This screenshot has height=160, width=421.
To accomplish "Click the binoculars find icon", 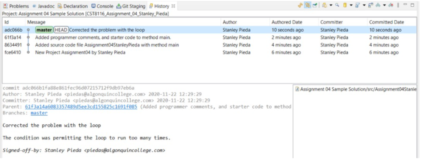I will coord(378,5).
